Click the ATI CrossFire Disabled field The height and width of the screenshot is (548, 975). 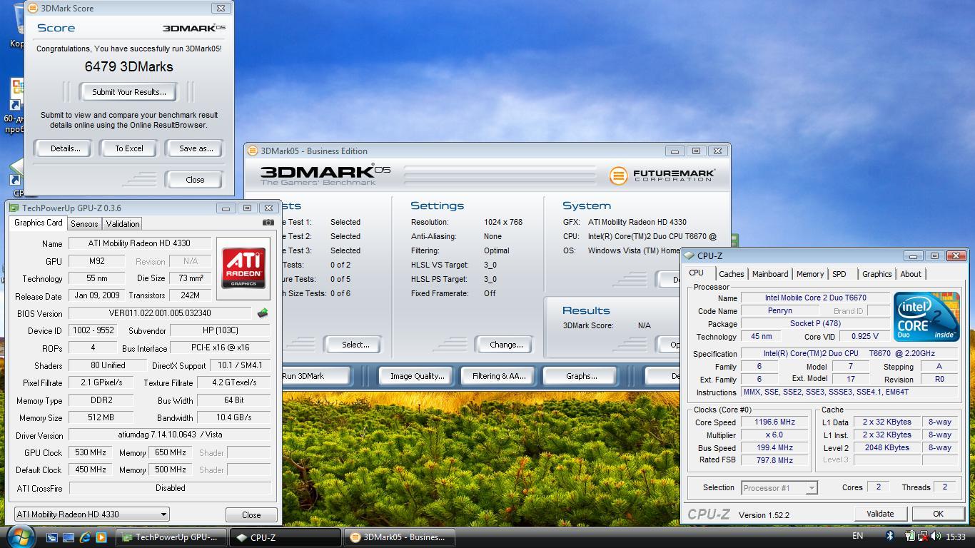click(x=170, y=488)
